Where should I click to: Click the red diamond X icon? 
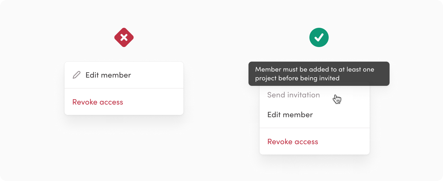pos(124,37)
